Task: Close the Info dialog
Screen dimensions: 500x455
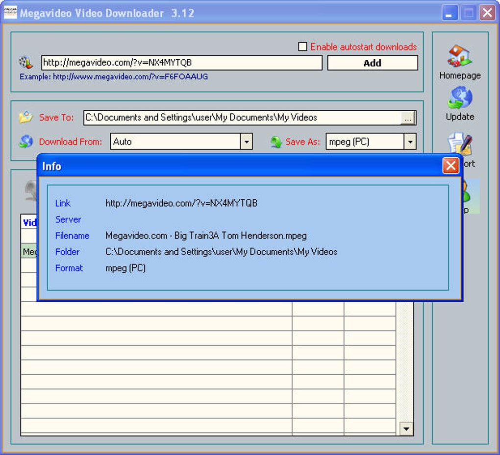Action: click(450, 166)
